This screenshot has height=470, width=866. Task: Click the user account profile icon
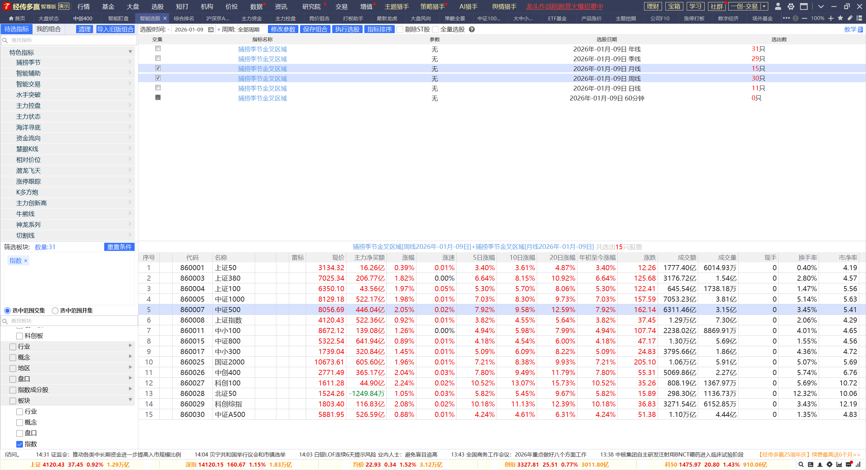(778, 6)
